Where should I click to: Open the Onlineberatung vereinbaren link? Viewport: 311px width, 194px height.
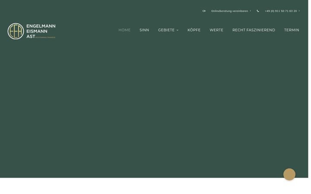(229, 11)
